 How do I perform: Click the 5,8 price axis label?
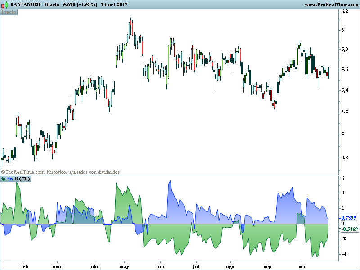pyautogui.click(x=345, y=49)
